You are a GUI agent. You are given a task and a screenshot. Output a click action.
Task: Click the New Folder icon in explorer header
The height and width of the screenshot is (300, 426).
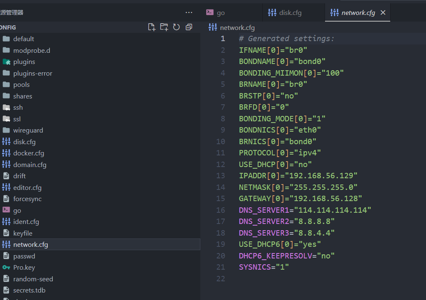(164, 27)
